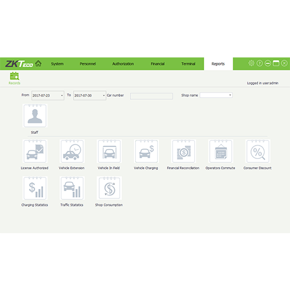The width and height of the screenshot is (290, 290).
Task: Open the Charging Statistics report
Action: tap(35, 188)
